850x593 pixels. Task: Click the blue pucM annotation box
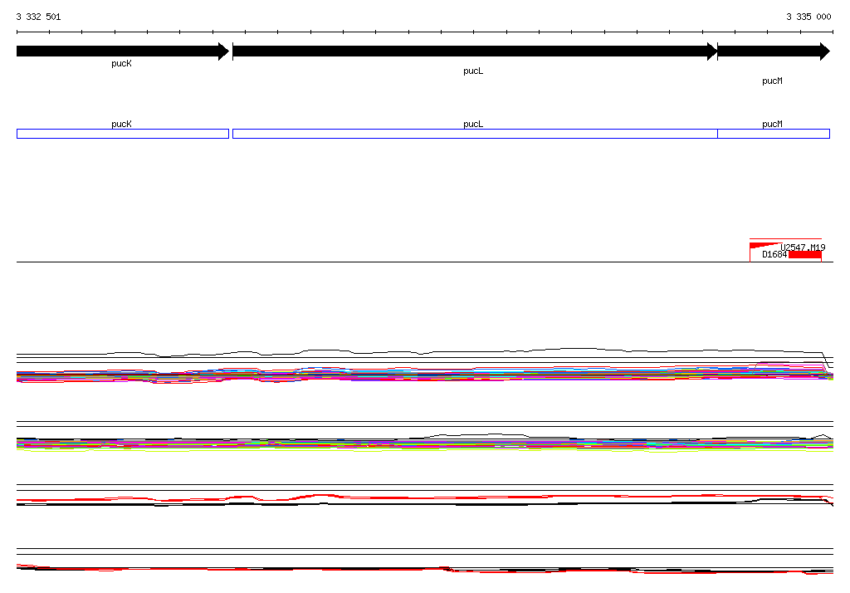pos(774,134)
